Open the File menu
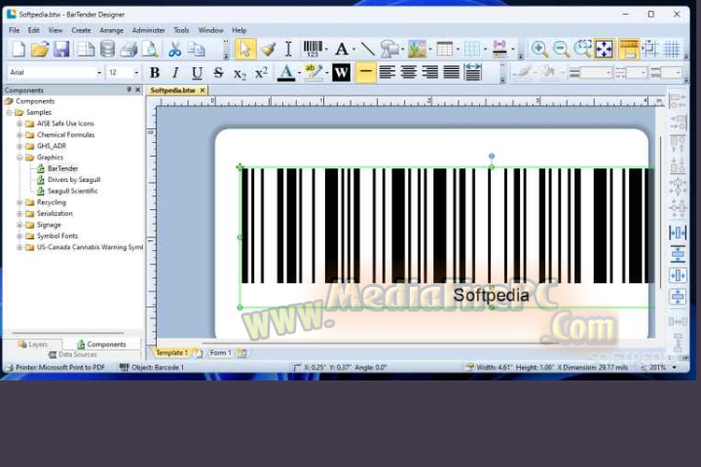Image resolution: width=701 pixels, height=467 pixels. (x=15, y=30)
